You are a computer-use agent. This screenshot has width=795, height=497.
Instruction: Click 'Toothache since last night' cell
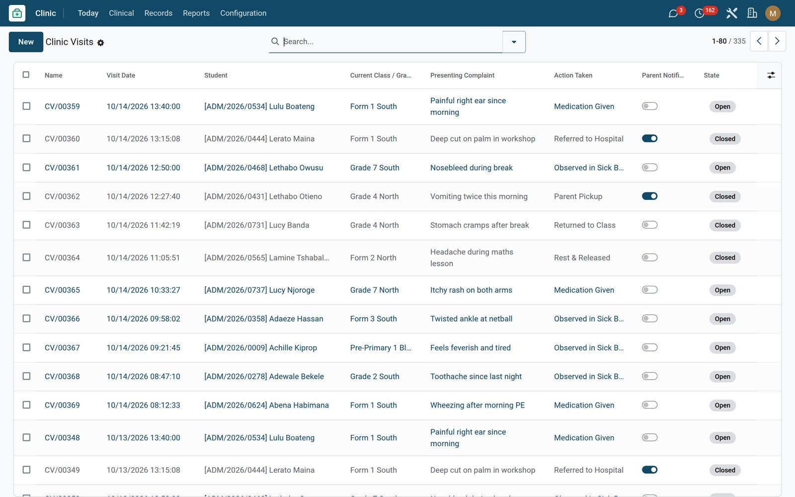(476, 376)
